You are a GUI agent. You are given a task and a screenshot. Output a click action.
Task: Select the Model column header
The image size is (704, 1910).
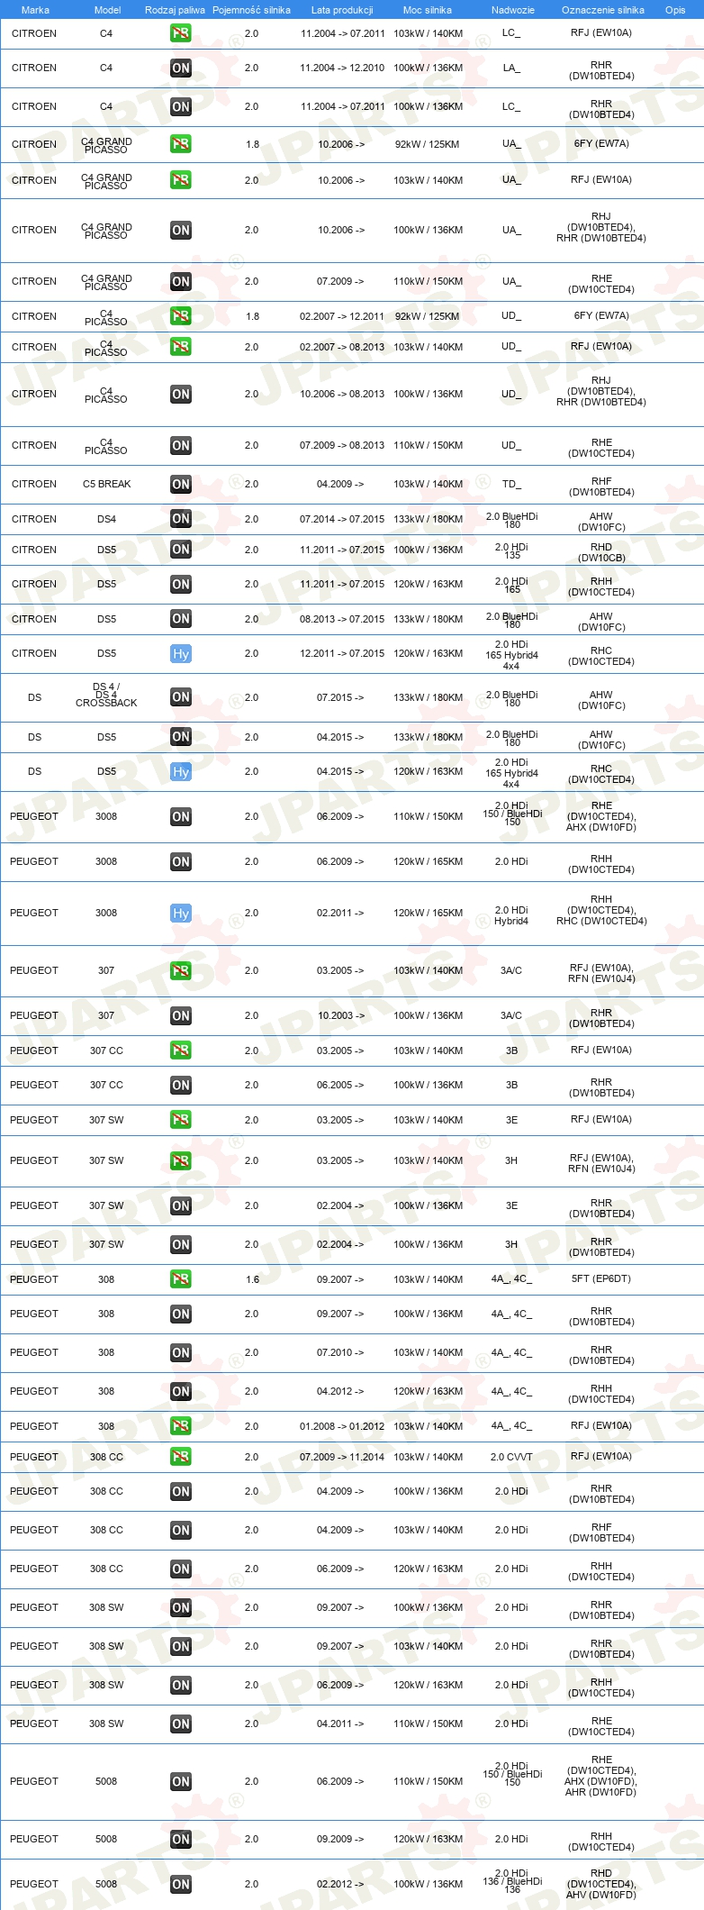(x=107, y=10)
